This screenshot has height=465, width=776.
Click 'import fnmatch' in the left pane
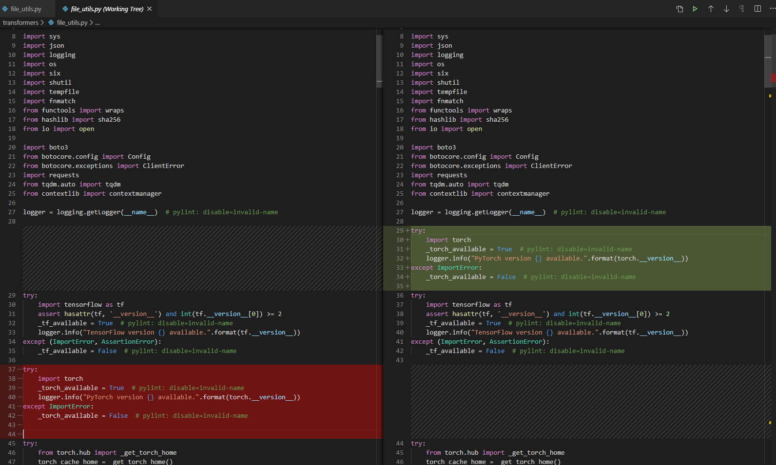(49, 101)
